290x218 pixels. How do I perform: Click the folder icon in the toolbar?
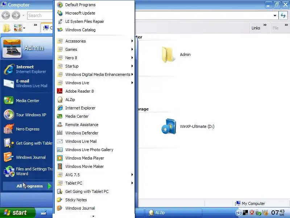(x=7, y=28)
